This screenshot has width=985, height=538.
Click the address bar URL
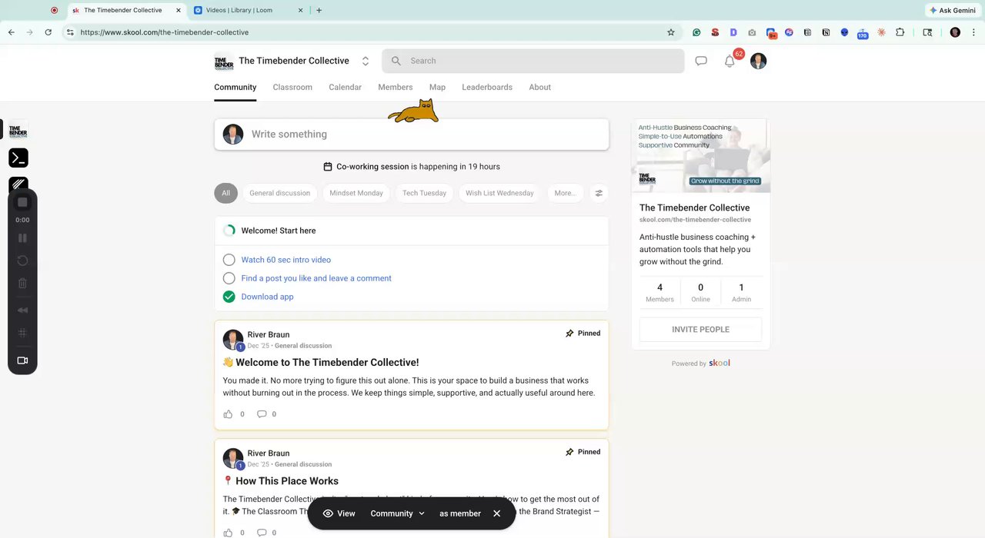click(x=165, y=32)
